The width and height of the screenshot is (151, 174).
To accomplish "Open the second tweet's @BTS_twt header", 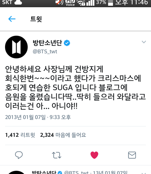I will click(x=77, y=172).
